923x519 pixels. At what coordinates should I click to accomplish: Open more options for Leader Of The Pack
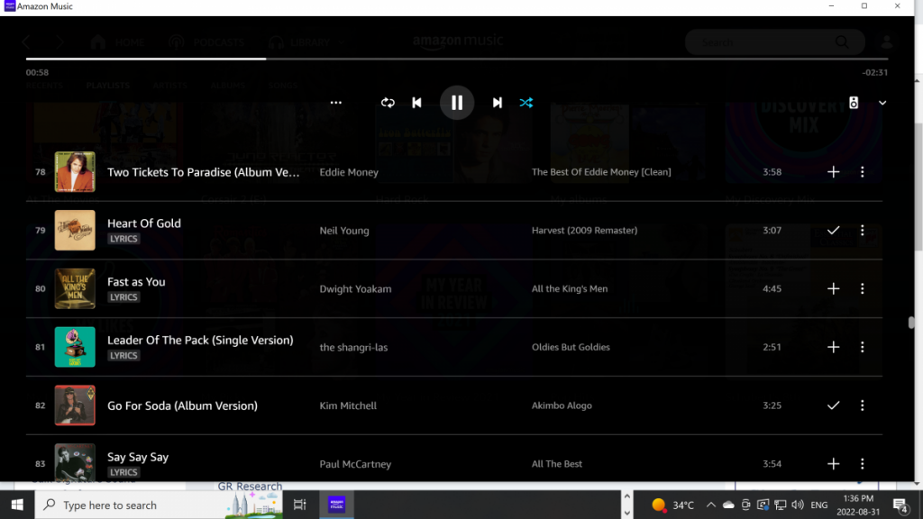click(x=863, y=347)
